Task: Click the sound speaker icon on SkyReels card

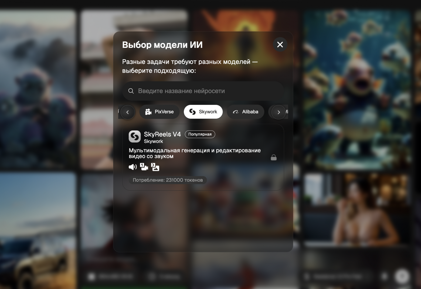Action: click(x=133, y=167)
